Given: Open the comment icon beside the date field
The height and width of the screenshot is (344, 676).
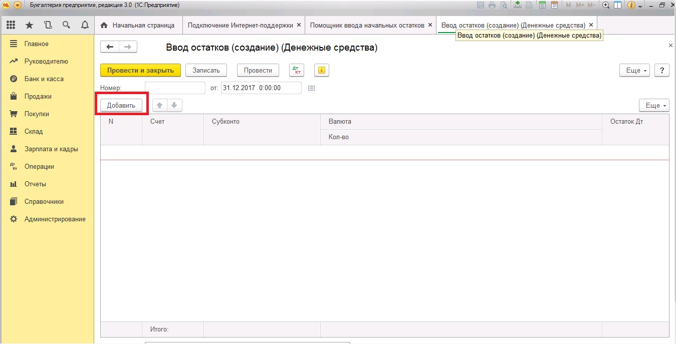Looking at the screenshot, I should [311, 88].
